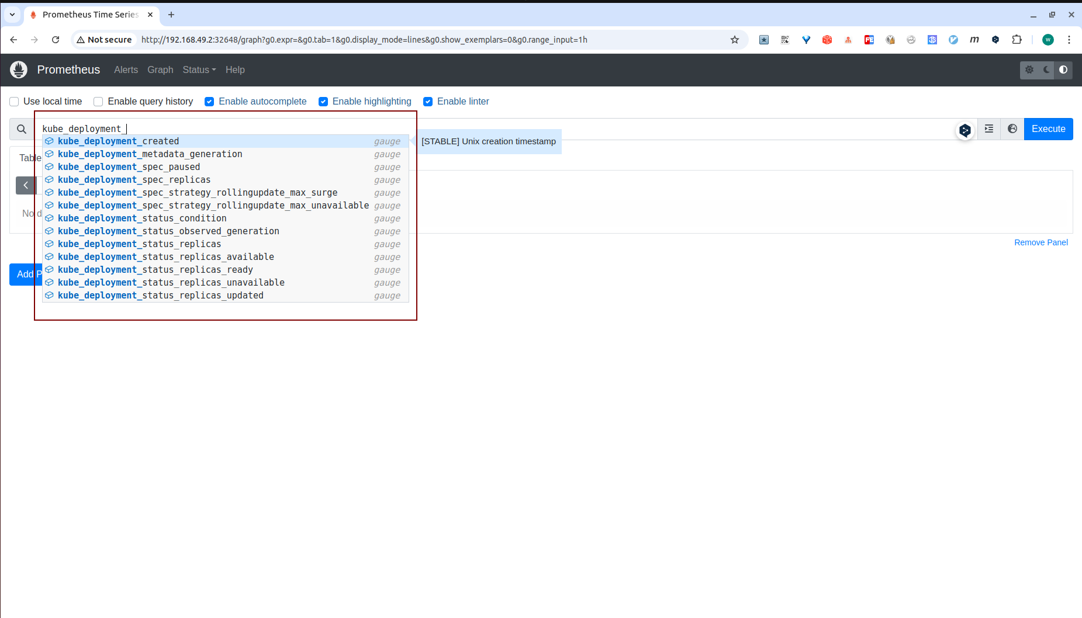Open the metrics explorer globe icon
Image resolution: width=1082 pixels, height=618 pixels.
click(1012, 129)
